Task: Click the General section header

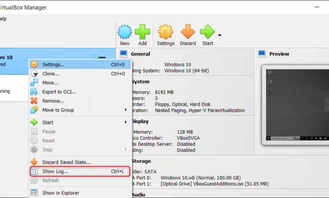Action: coord(140,54)
